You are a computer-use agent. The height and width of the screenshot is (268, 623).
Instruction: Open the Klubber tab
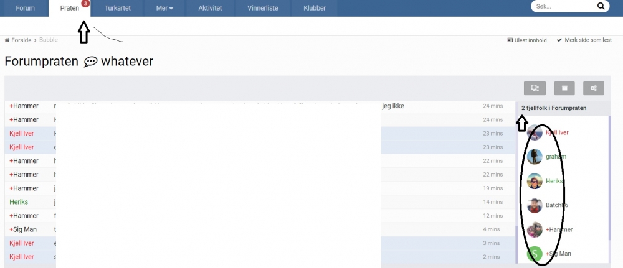(x=315, y=9)
